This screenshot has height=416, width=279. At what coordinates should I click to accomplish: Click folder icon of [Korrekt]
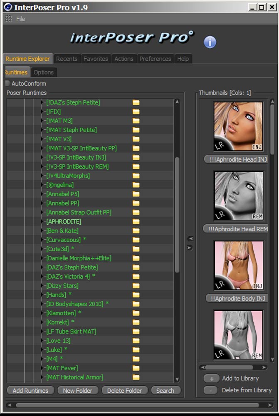(x=136, y=322)
